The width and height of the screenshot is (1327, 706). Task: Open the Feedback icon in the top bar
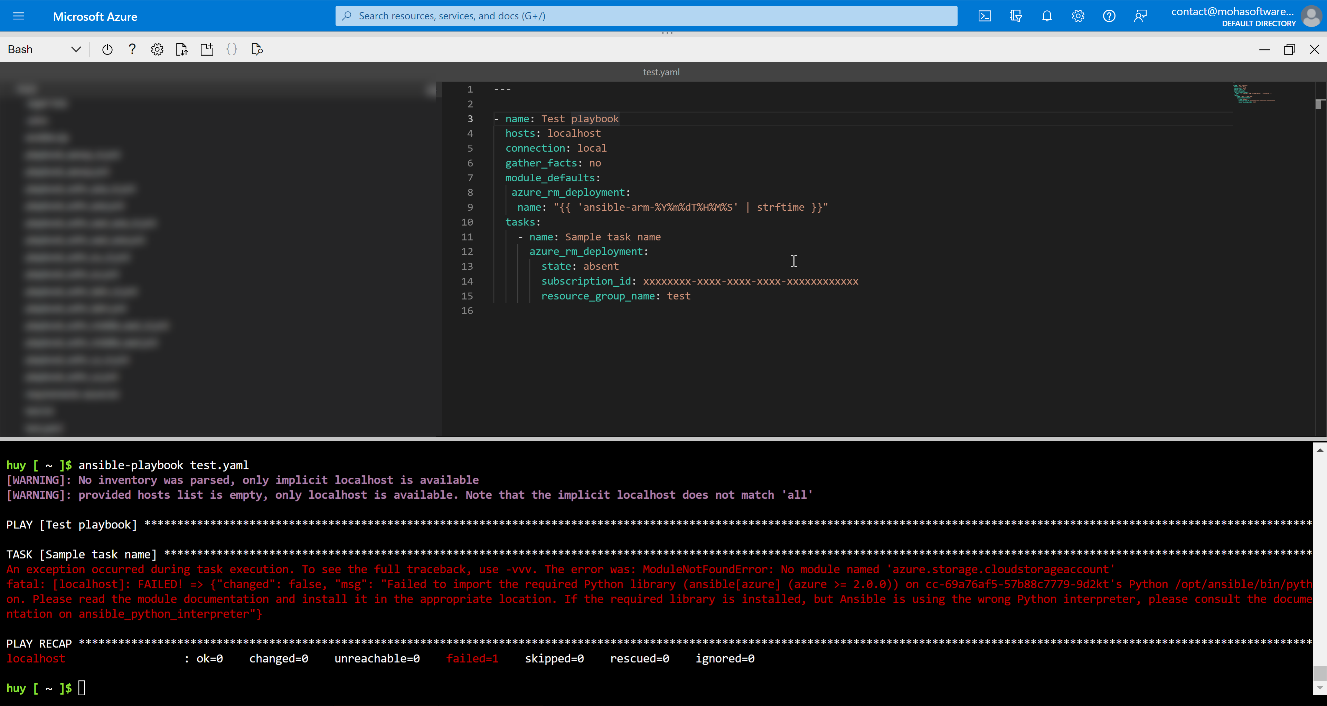point(1140,16)
